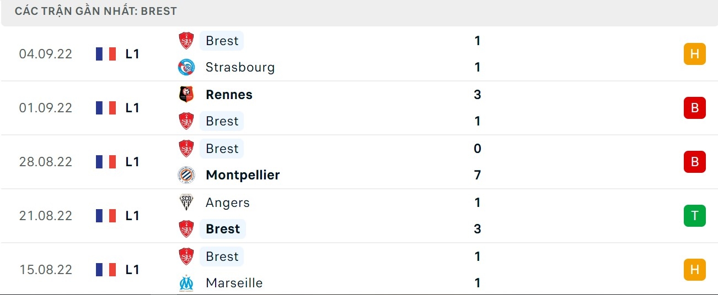Open the Marseille team link
Image resolution: width=718 pixels, height=295 pixels.
(234, 283)
